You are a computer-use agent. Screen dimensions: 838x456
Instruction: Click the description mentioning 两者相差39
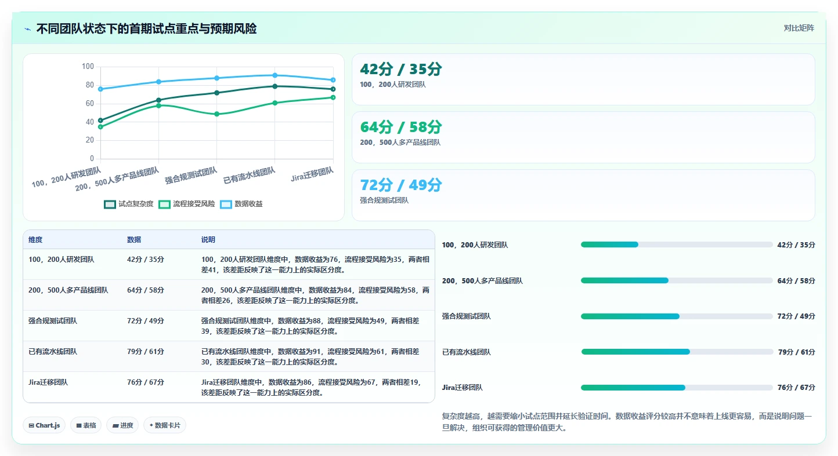tap(310, 326)
